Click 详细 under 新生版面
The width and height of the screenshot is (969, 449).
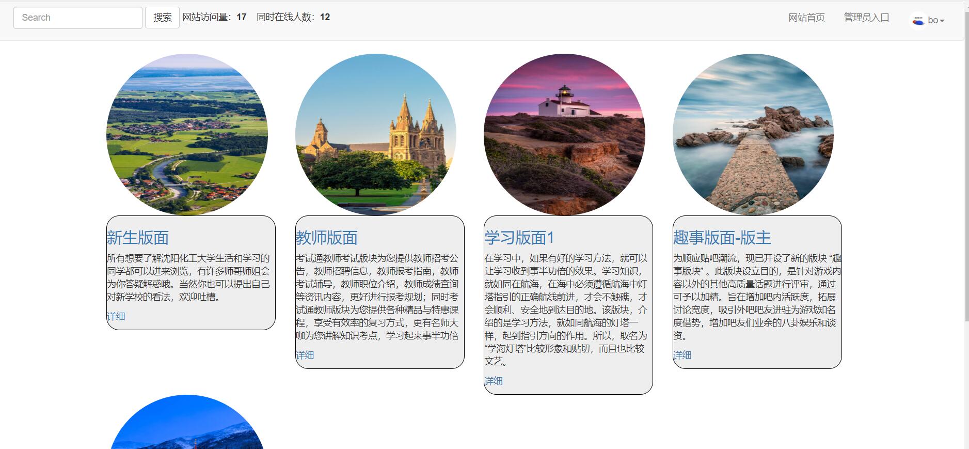click(116, 316)
